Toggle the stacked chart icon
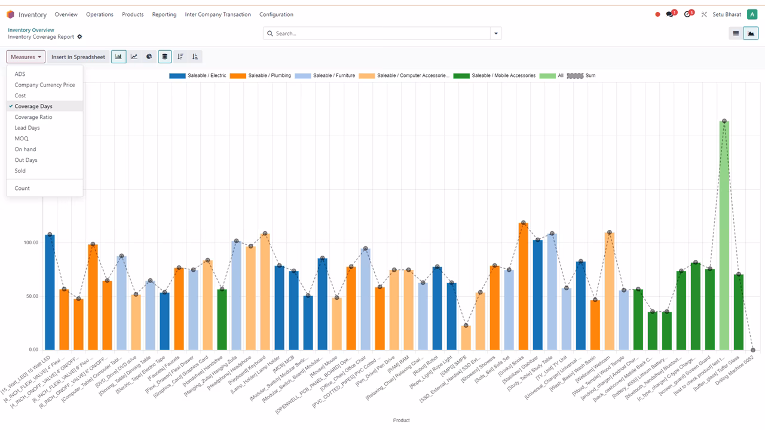765x430 pixels. tap(165, 57)
